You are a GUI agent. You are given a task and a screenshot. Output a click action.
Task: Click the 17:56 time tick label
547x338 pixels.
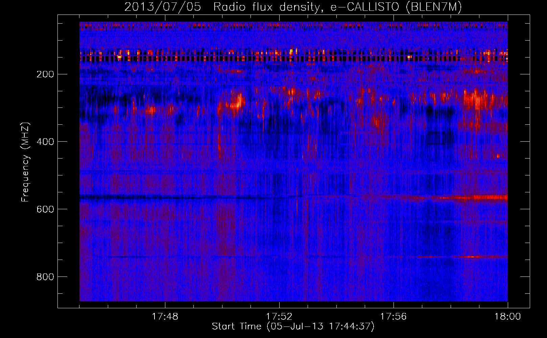(x=394, y=317)
